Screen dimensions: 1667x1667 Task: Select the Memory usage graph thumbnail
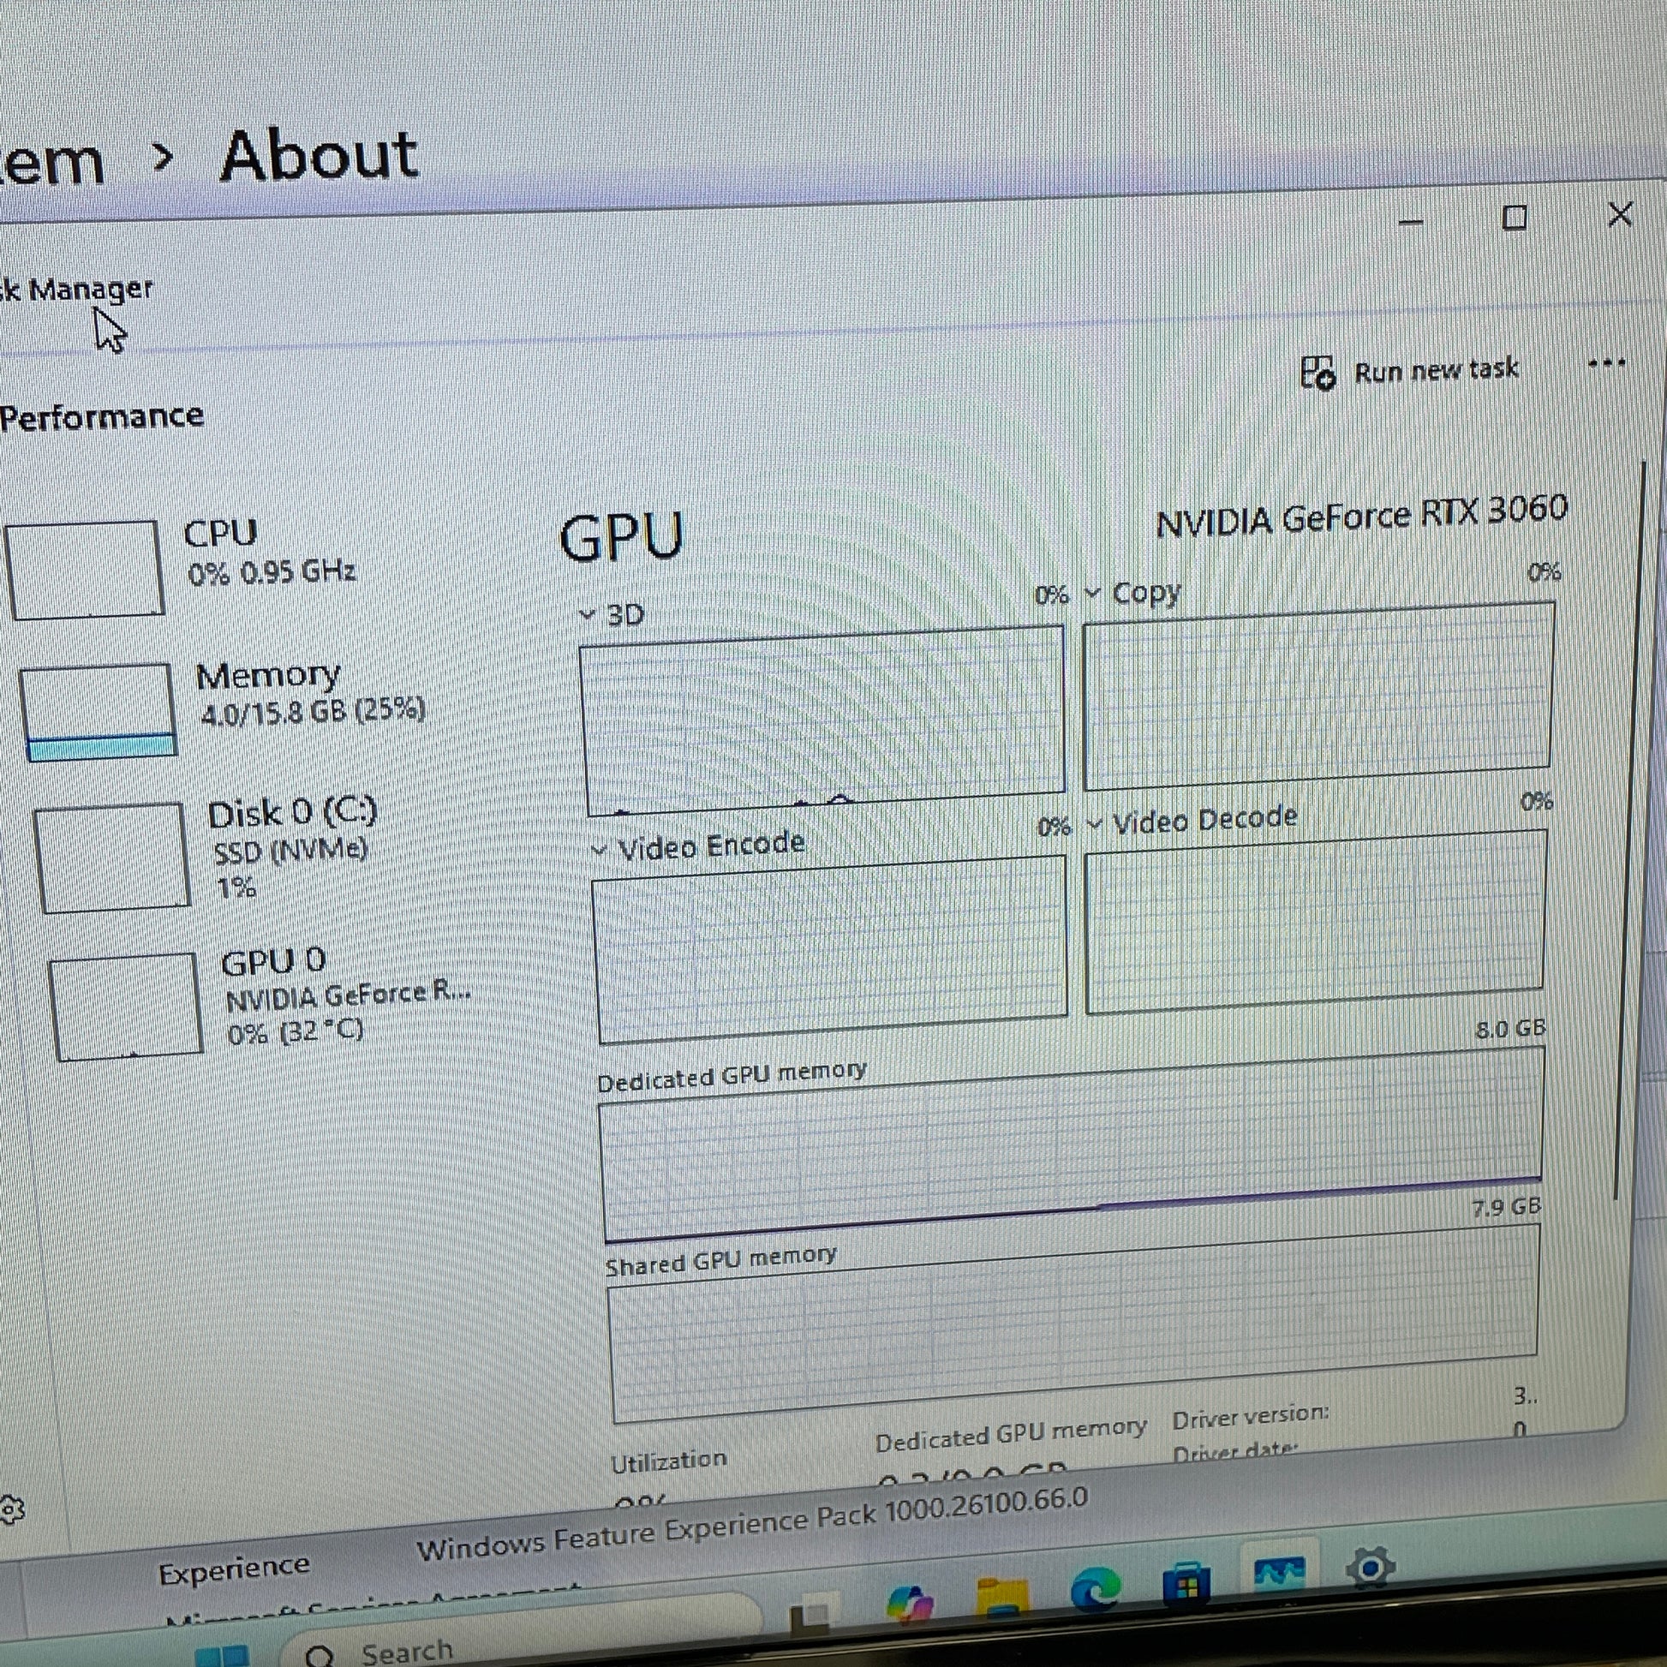point(99,713)
